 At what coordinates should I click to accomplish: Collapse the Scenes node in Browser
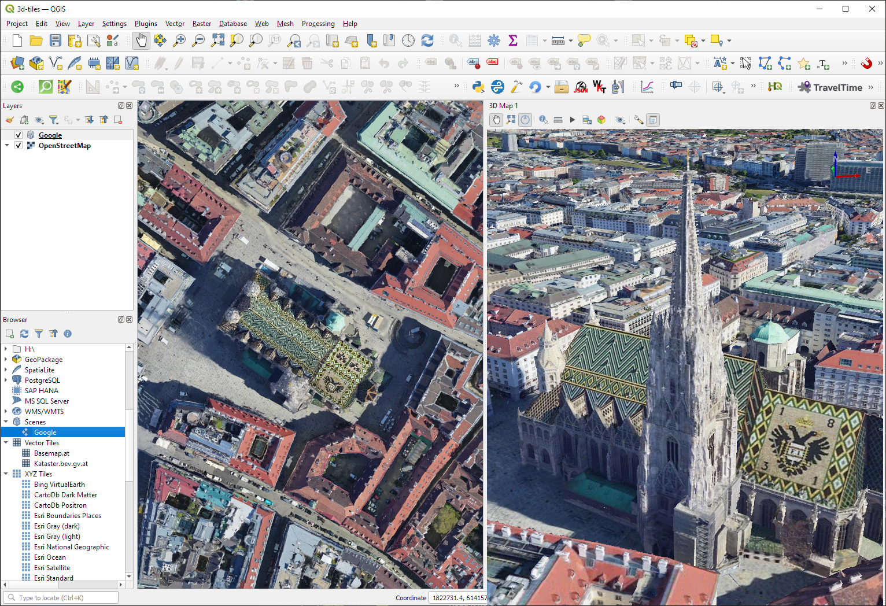coord(6,422)
